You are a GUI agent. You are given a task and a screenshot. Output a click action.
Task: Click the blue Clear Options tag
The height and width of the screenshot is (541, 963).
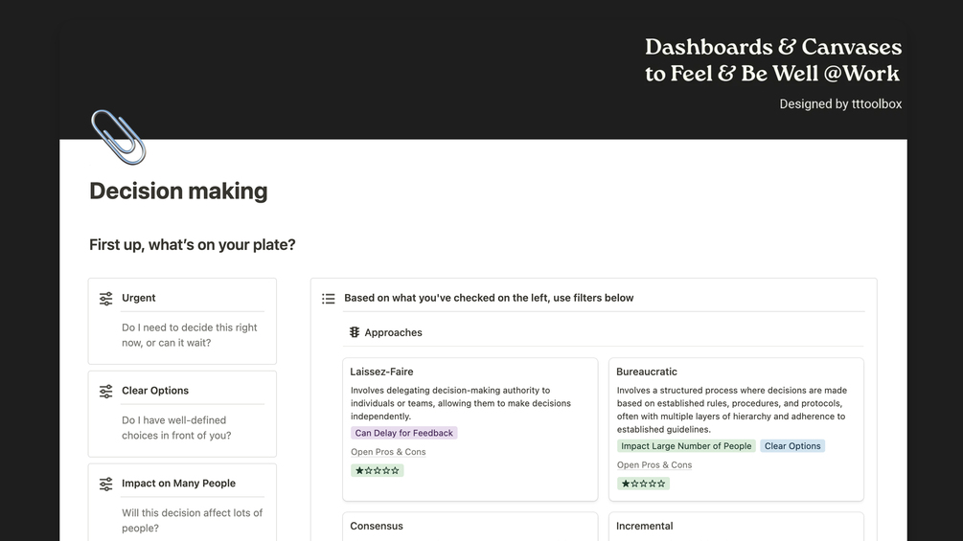(x=792, y=446)
